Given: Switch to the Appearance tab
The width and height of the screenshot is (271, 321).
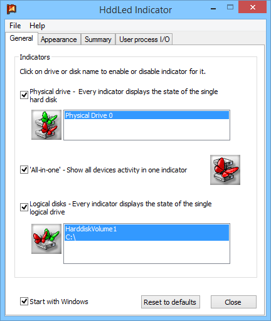Looking at the screenshot, I should click(59, 39).
